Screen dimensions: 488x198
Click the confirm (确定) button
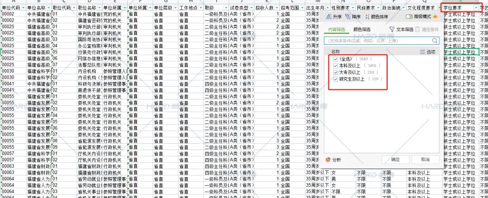point(395,160)
